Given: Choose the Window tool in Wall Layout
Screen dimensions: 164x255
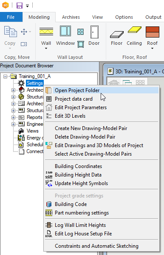Looking at the screenshot, I should 65,31.
